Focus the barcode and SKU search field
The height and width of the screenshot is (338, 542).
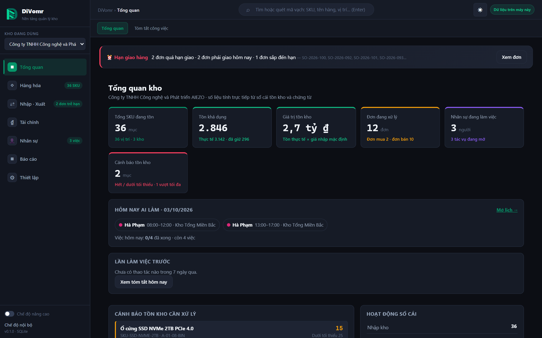(306, 10)
